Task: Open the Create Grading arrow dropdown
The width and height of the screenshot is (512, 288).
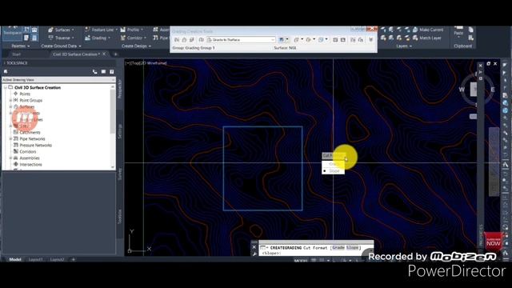Action: coord(287,40)
